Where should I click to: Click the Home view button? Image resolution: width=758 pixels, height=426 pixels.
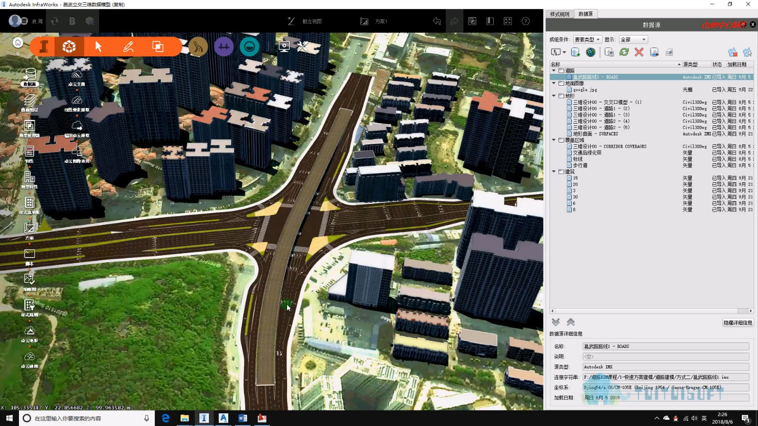(x=18, y=43)
